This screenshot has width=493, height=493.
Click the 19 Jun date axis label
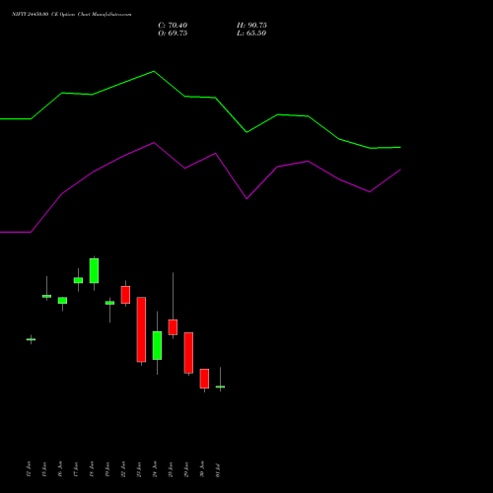(x=107, y=469)
